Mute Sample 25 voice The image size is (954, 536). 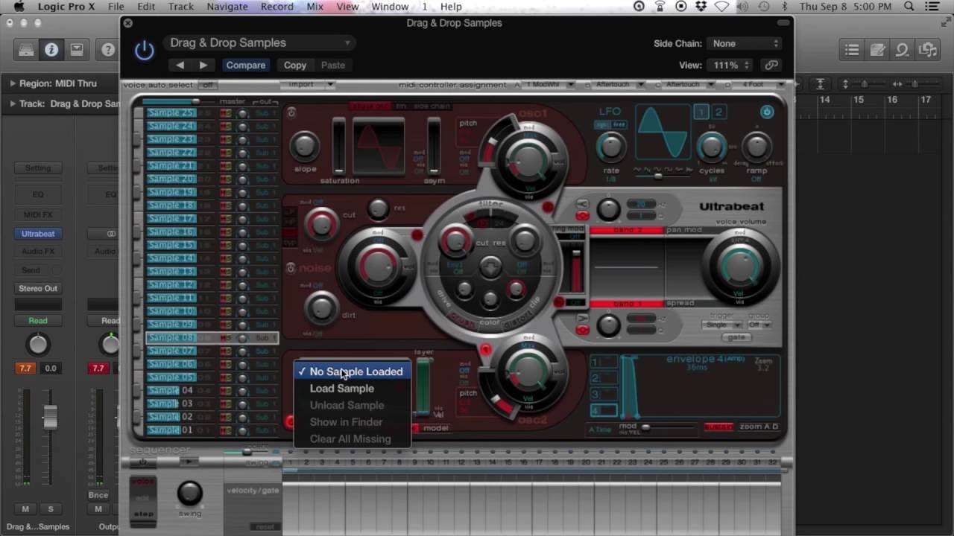[222, 113]
